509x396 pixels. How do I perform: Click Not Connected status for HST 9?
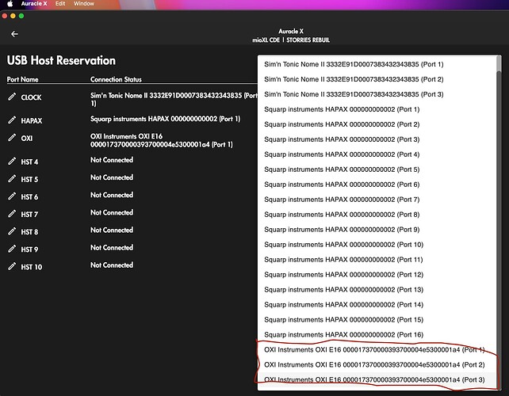(x=112, y=247)
